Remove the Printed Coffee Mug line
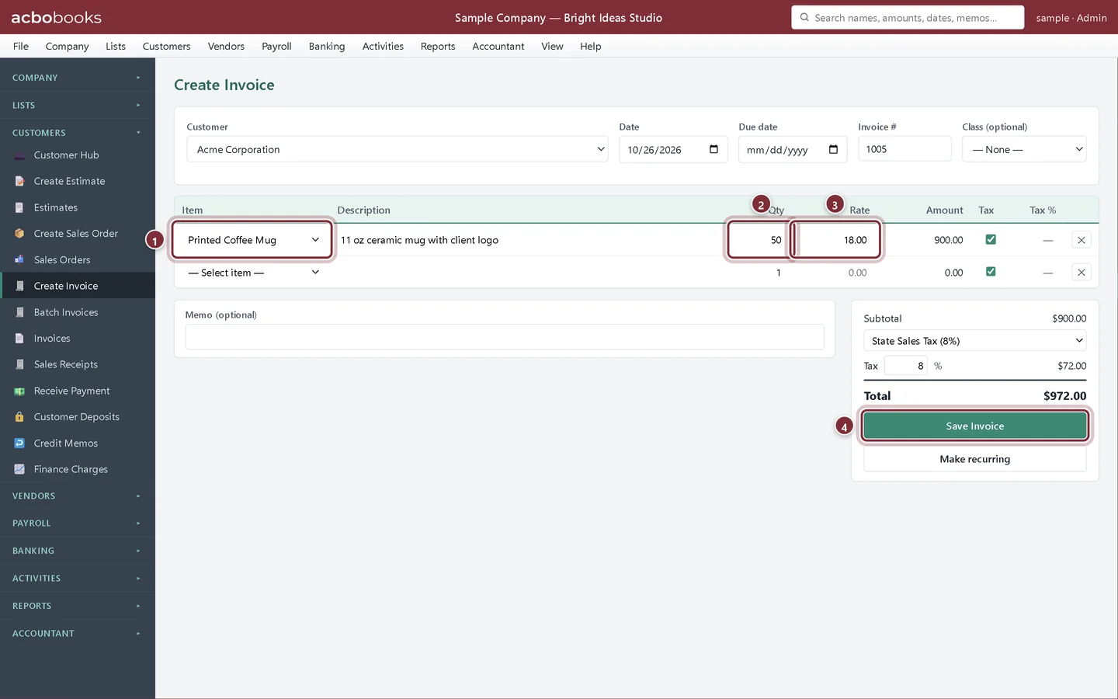Viewport: 1118px width, 699px height. click(x=1081, y=240)
